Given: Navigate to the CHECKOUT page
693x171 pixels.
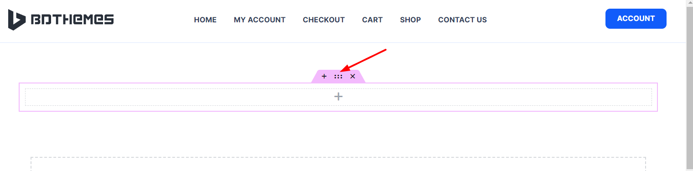Looking at the screenshot, I should click(324, 20).
